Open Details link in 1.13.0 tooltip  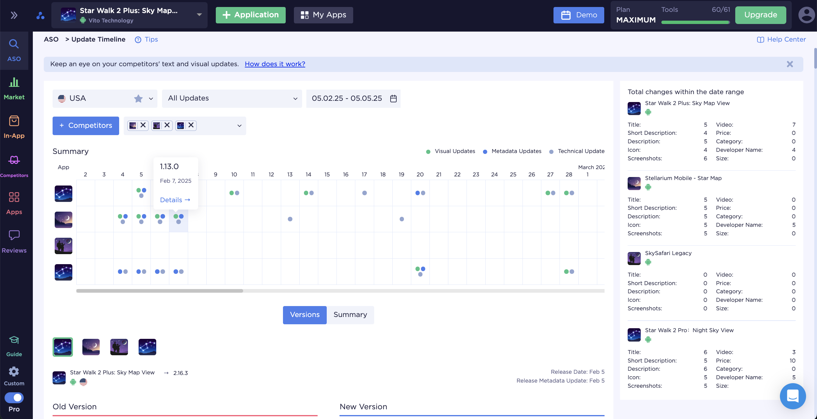tap(175, 200)
